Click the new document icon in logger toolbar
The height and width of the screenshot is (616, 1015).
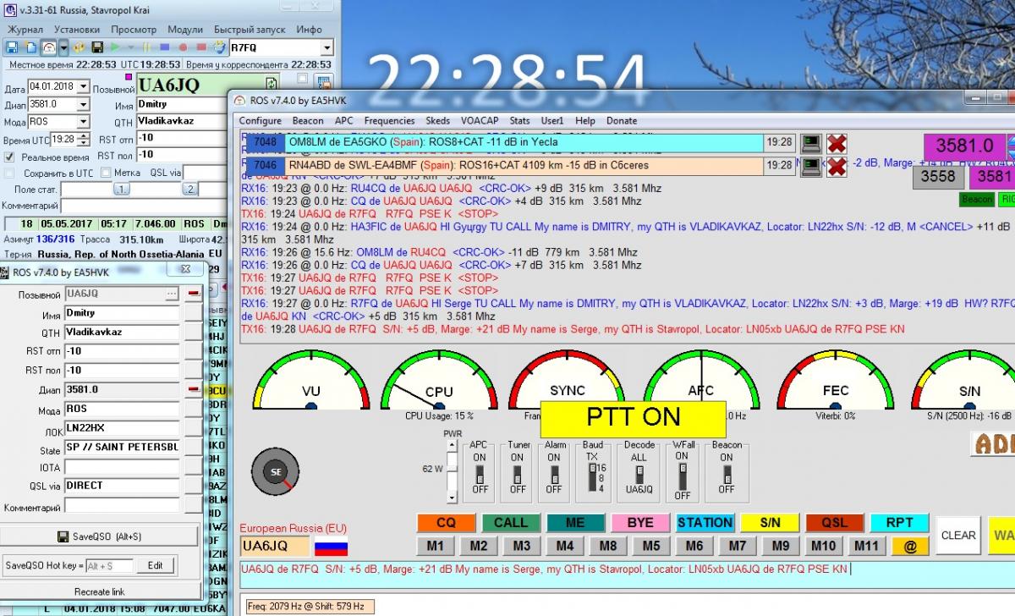pos(30,47)
